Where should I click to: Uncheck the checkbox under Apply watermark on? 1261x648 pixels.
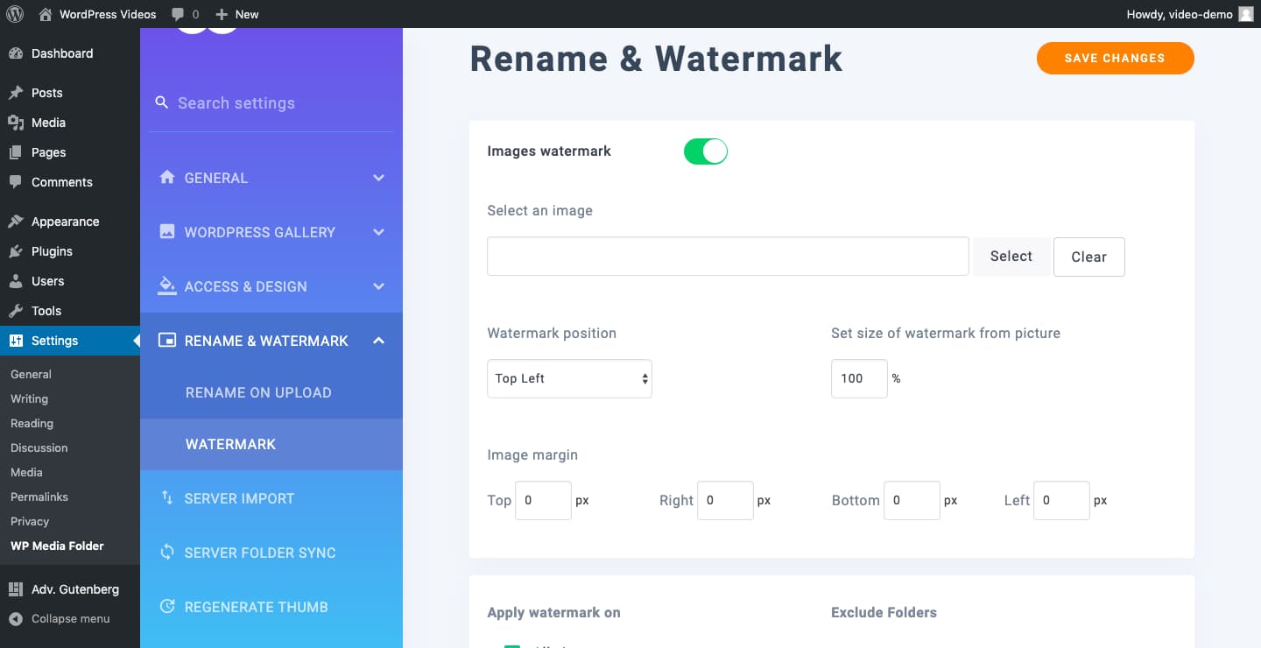tap(511, 646)
